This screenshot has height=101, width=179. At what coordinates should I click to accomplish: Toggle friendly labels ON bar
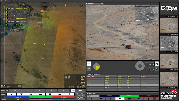18,99
